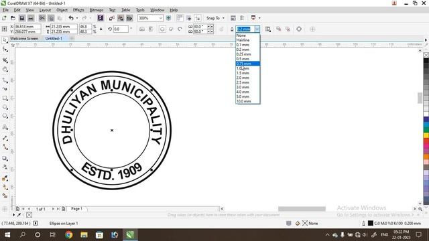The image size is (429, 241).
Task: Cut selection using the scissors icon
Action: (42, 18)
